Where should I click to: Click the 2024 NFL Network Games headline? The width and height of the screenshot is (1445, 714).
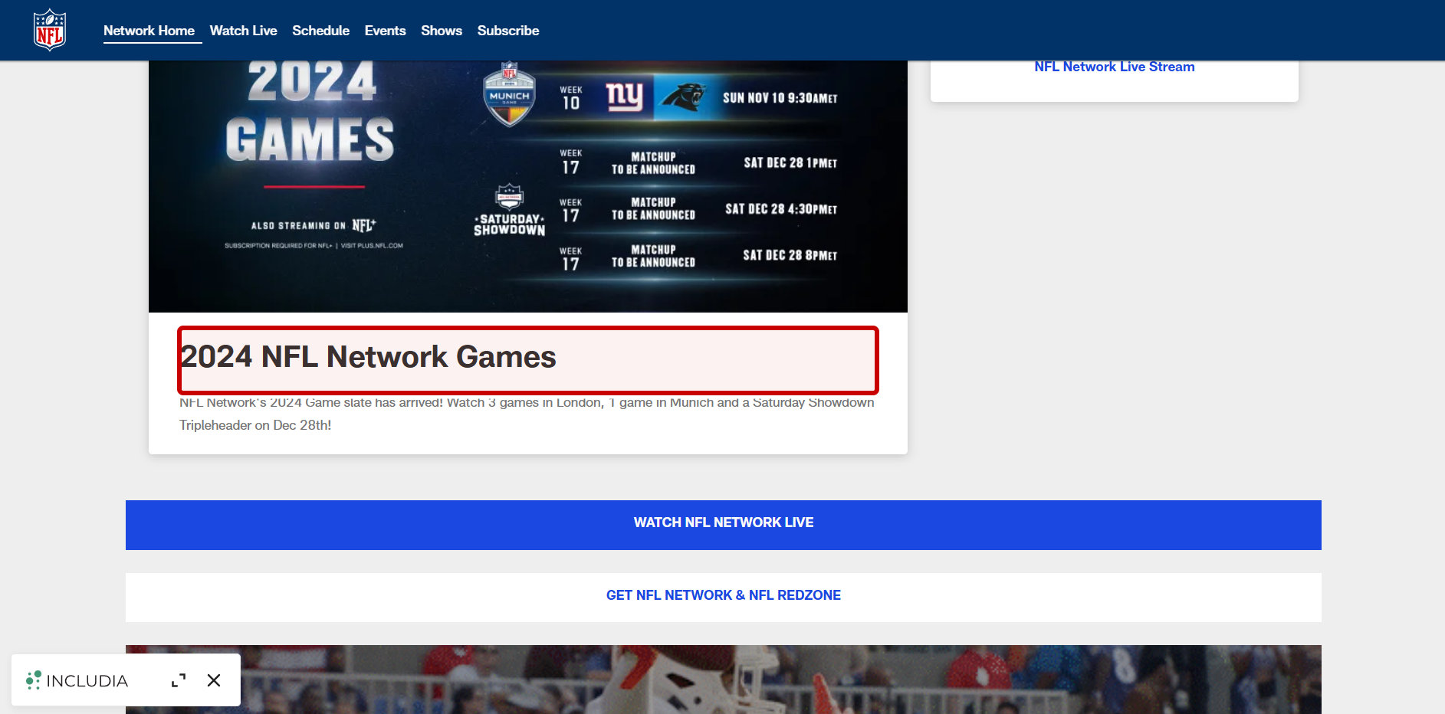(368, 357)
